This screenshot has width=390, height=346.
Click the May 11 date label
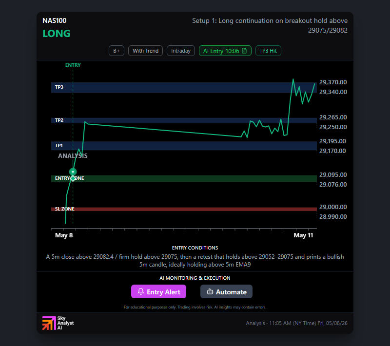click(x=303, y=235)
